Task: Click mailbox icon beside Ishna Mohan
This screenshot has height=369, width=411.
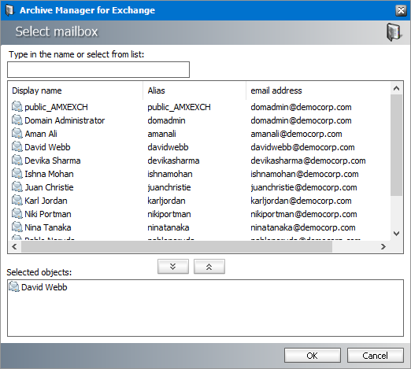Action: click(x=17, y=173)
